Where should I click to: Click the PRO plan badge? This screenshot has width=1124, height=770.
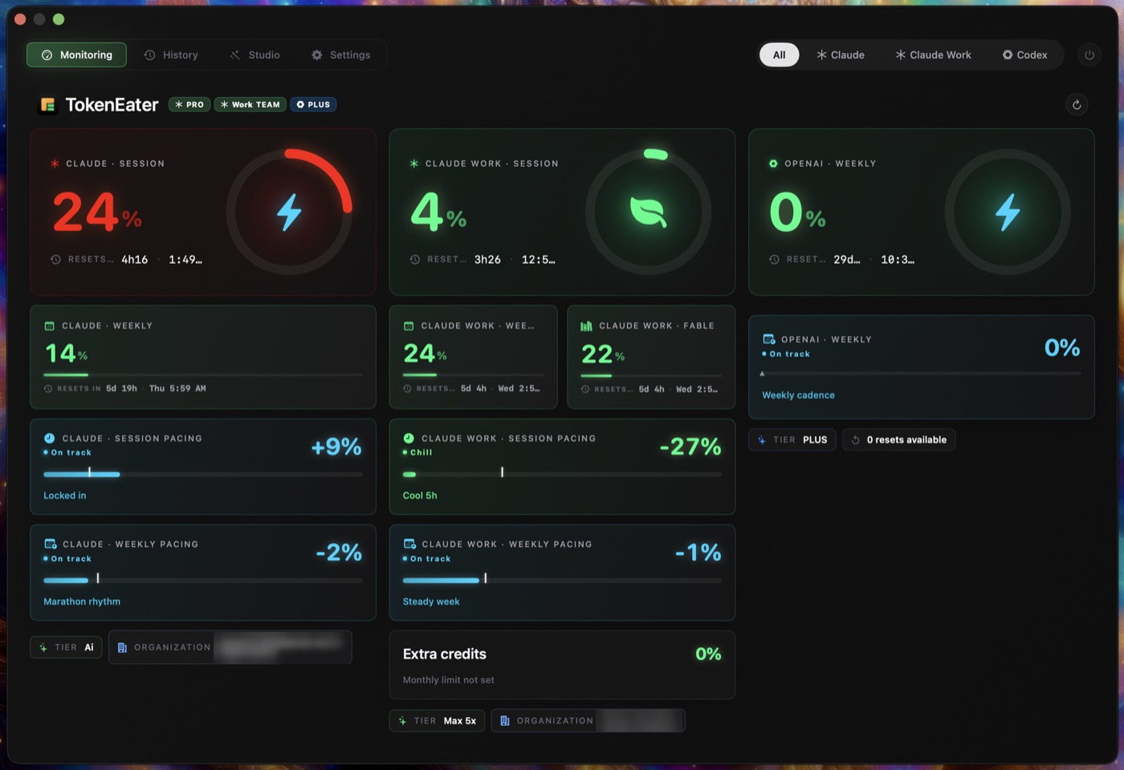click(189, 104)
